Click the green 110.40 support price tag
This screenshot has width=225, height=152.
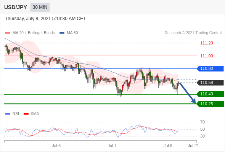[x=210, y=94]
